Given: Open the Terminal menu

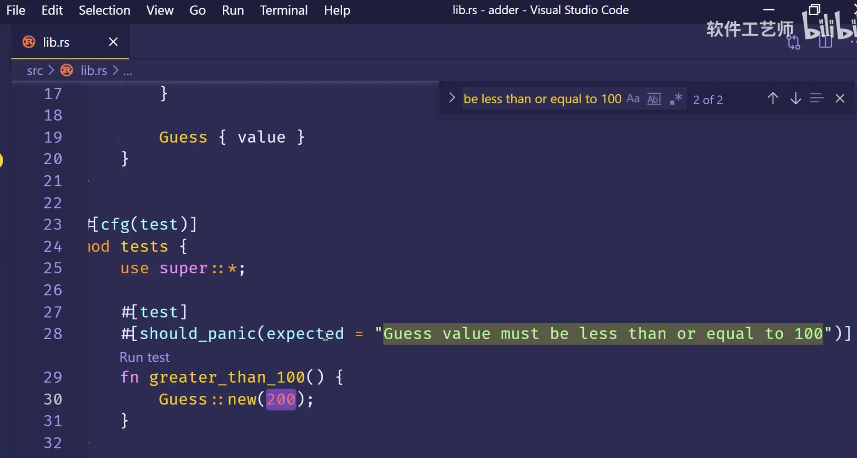Looking at the screenshot, I should click(284, 10).
